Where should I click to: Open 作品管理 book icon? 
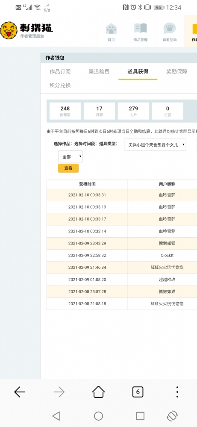[x=141, y=29]
